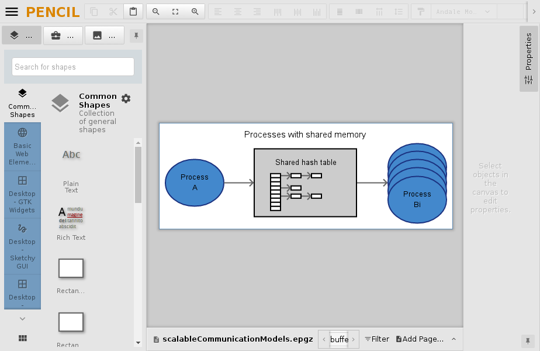Click the Add Page button

420,339
